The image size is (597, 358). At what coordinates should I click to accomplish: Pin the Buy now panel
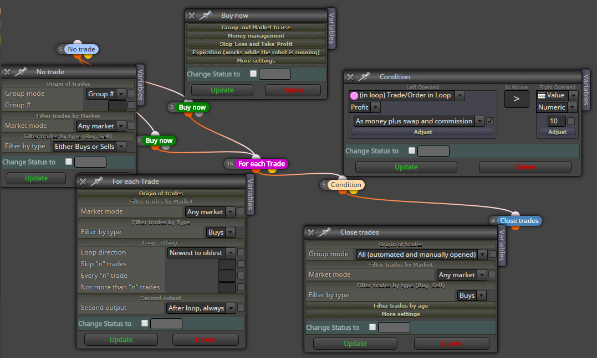[x=205, y=15]
